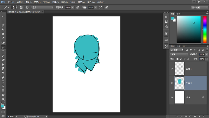The height and width of the screenshot is (118, 209).
Task: Click the 图层 1 layer thumbnail
Action: click(179, 68)
